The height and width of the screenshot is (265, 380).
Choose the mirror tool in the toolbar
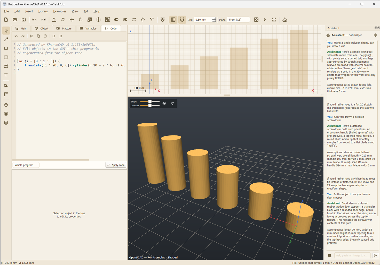98,20
